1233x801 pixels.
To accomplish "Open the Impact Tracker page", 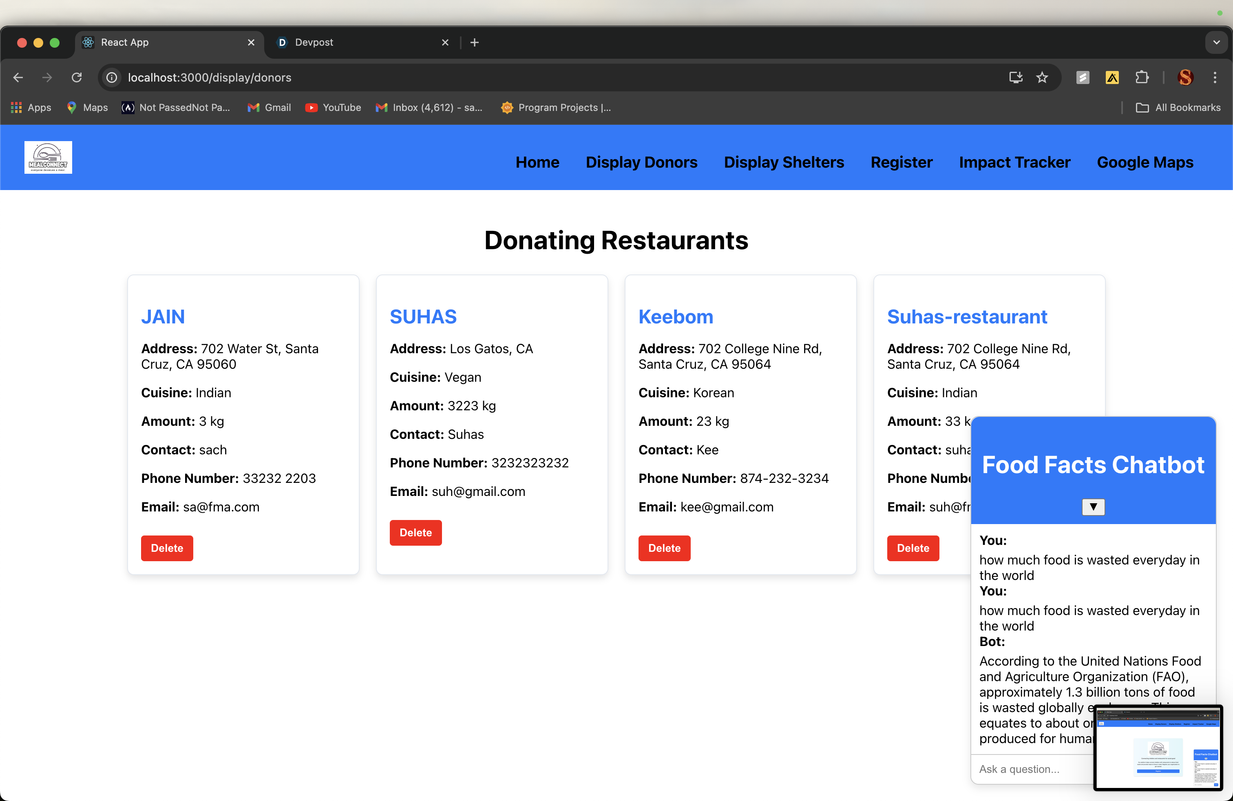I will (x=1014, y=162).
